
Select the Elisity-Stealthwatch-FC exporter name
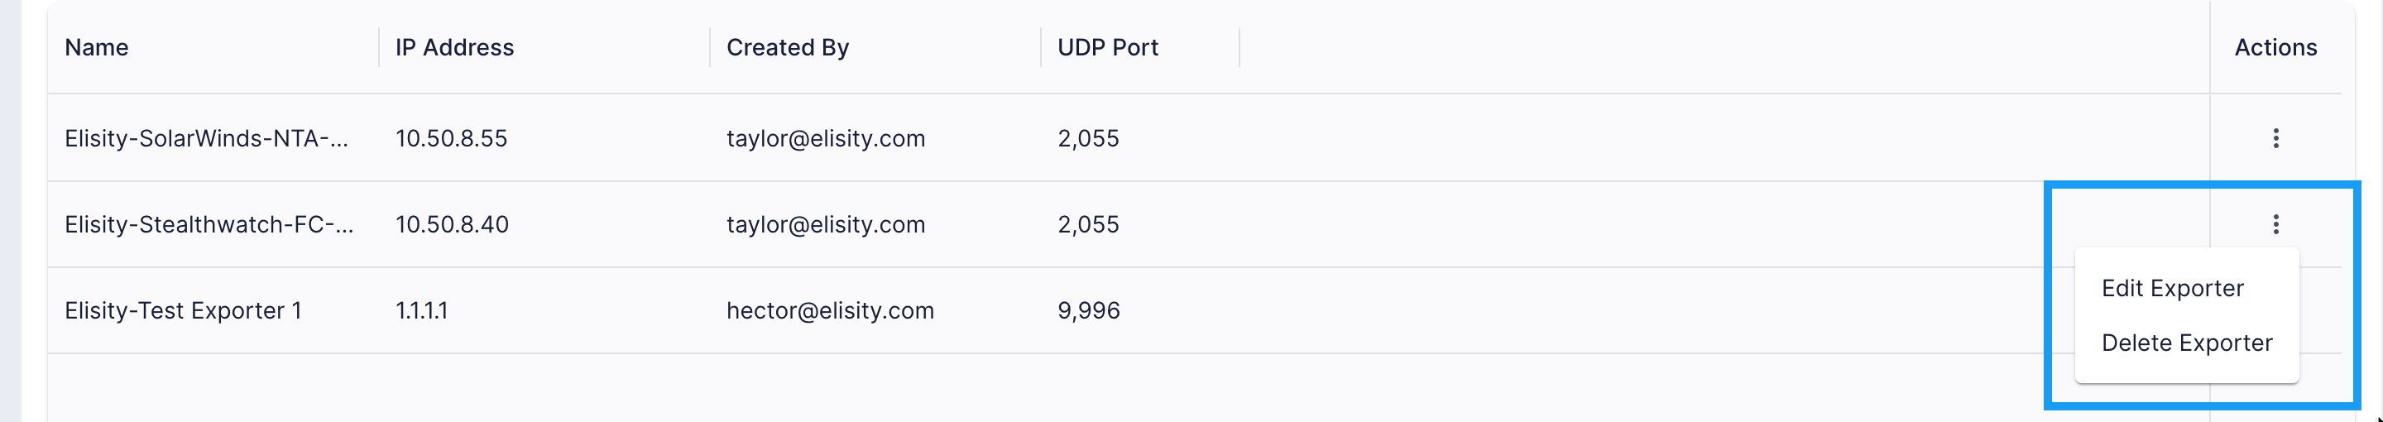[x=209, y=224]
